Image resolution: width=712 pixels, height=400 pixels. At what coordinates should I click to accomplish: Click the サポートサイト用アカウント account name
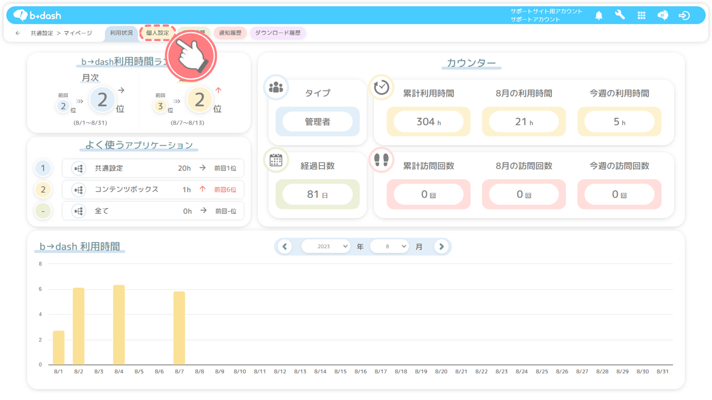pos(546,11)
